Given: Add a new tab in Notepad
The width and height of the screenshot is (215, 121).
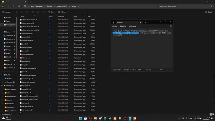Looking at the screenshot, I should click(145, 23).
